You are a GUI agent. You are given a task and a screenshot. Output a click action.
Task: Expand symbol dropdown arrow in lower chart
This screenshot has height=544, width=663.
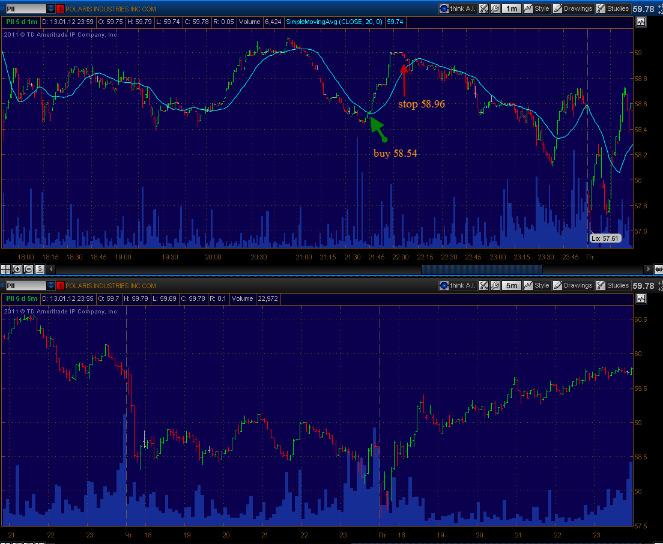50,285
